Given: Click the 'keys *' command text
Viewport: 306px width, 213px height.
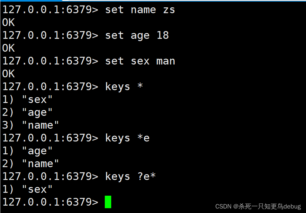Looking at the screenshot, I should [124, 87].
